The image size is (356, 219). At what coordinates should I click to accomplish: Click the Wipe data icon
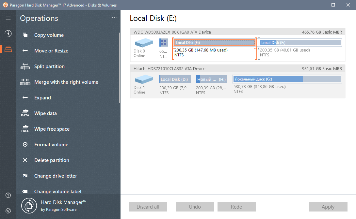click(25, 113)
